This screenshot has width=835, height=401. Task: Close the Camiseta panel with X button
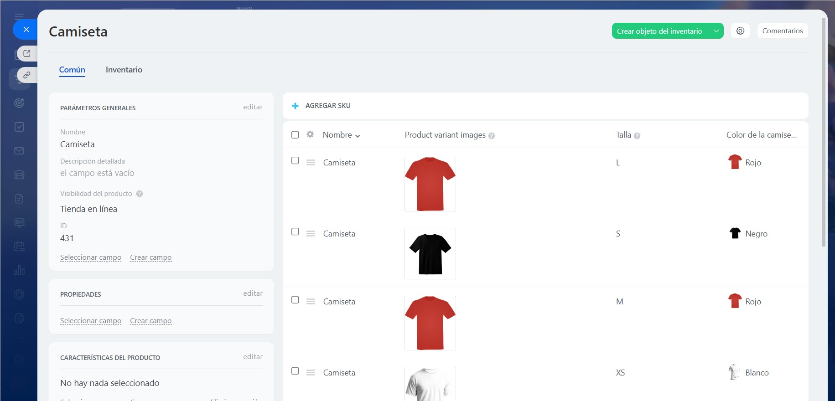point(26,30)
